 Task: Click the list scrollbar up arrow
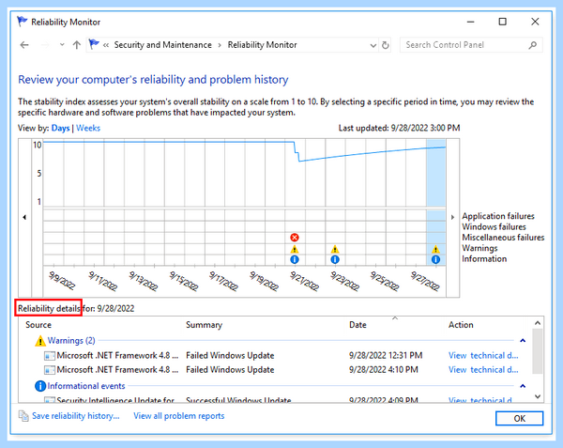[x=538, y=323]
